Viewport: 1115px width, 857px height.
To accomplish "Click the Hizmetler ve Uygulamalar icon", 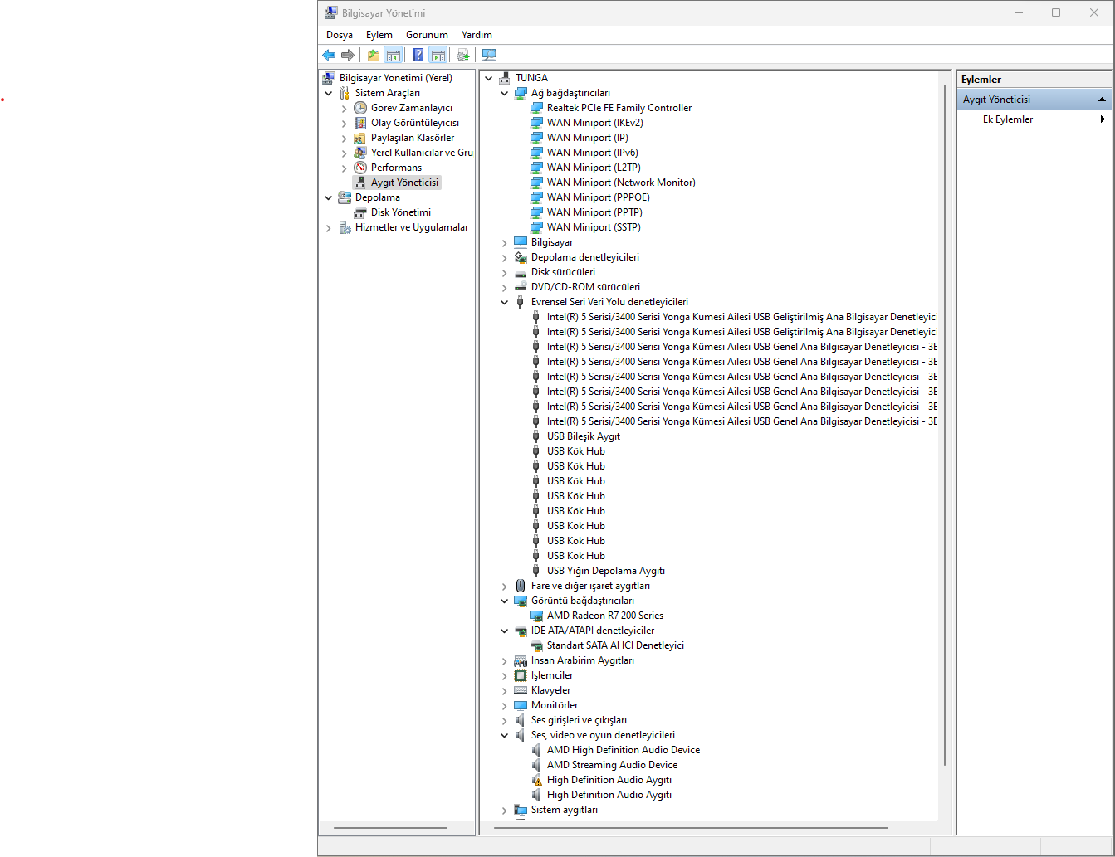I will [345, 227].
